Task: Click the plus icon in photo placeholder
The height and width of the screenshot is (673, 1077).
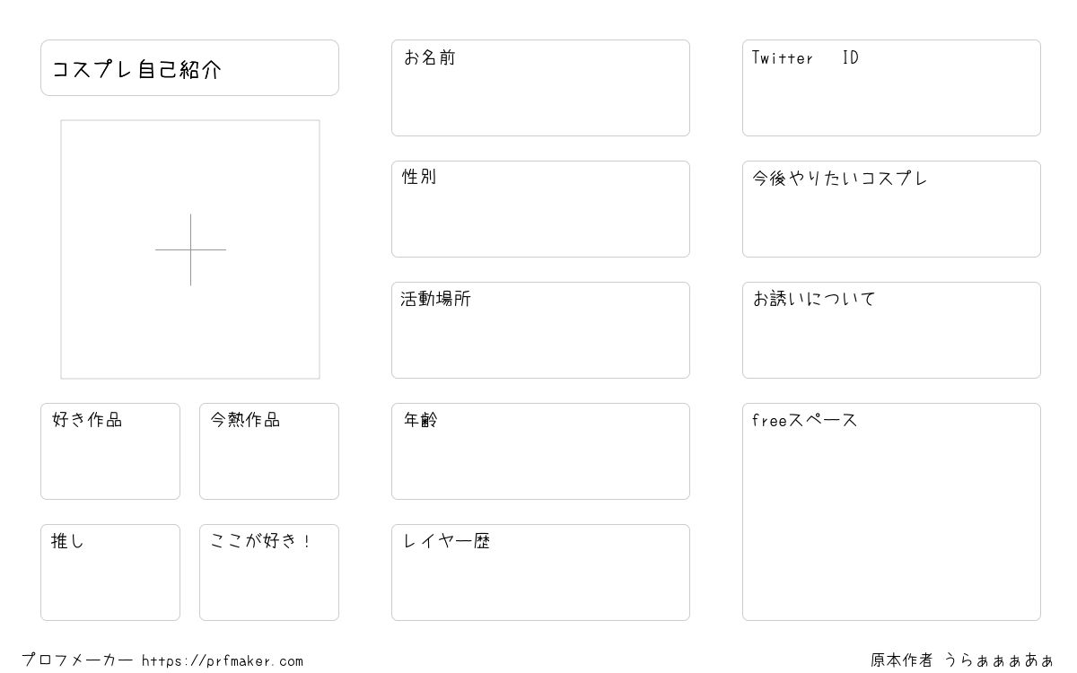Action: [190, 249]
